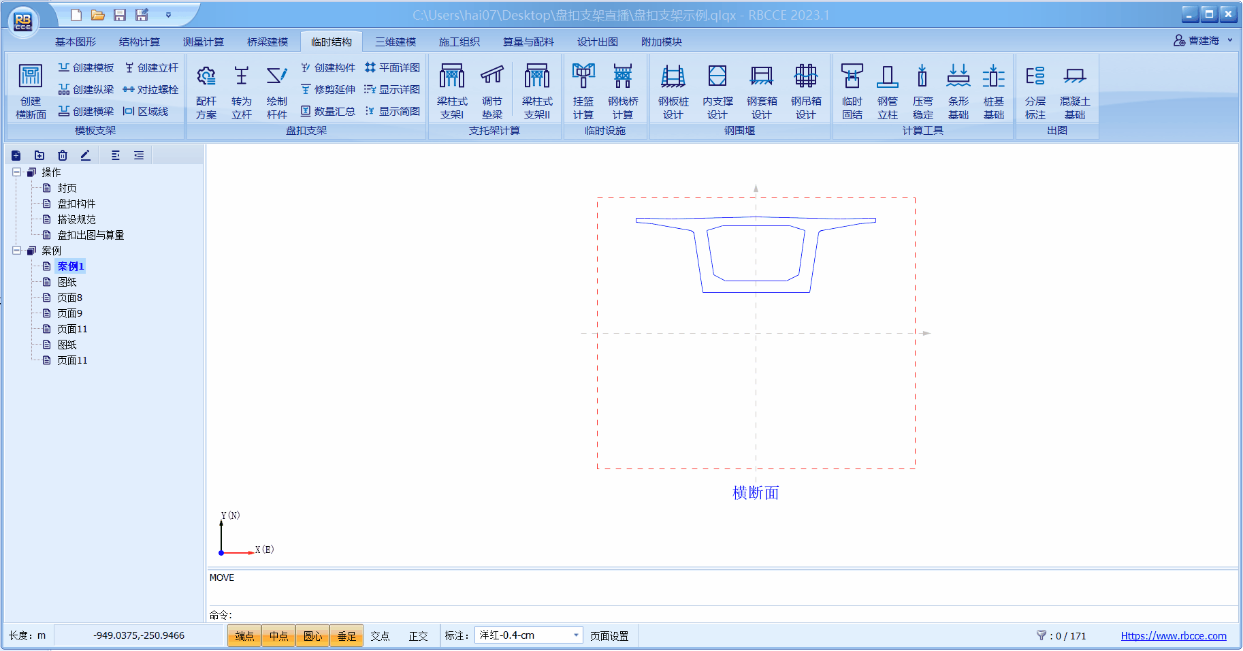Enable the 正交 ortho mode
The image size is (1243, 651).
[x=418, y=636]
